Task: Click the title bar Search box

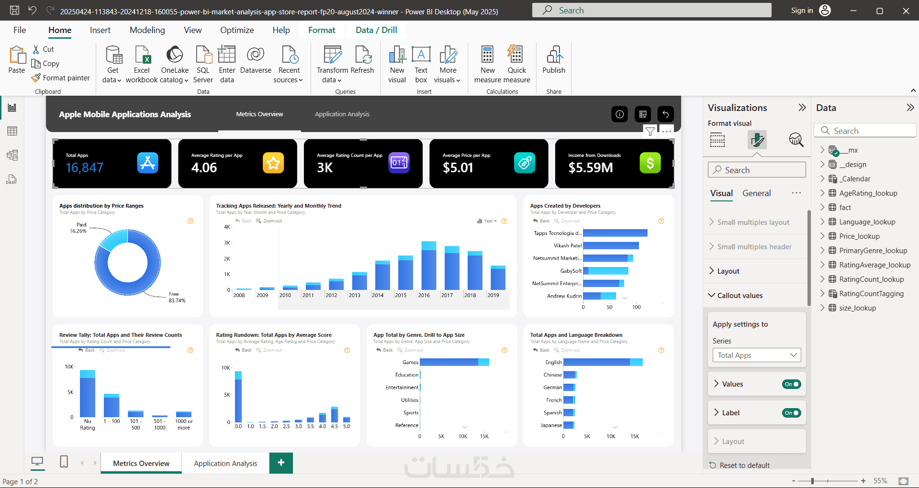Action: click(x=651, y=10)
